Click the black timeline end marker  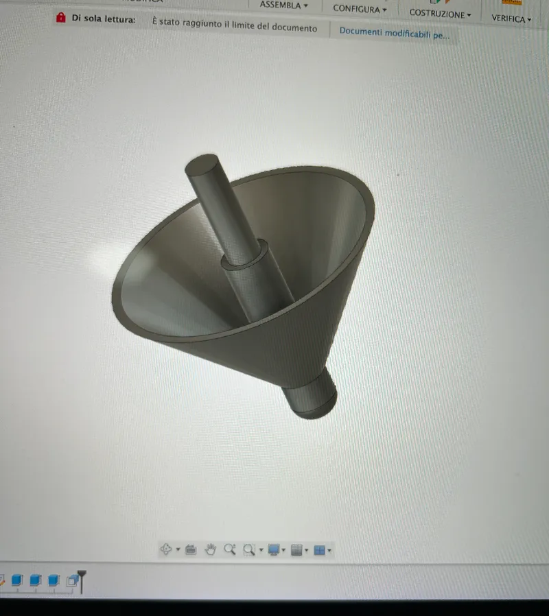point(82,582)
